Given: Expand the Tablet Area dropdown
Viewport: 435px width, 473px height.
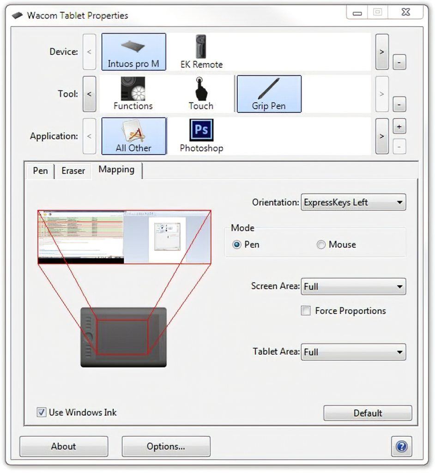Looking at the screenshot, I should click(x=353, y=352).
